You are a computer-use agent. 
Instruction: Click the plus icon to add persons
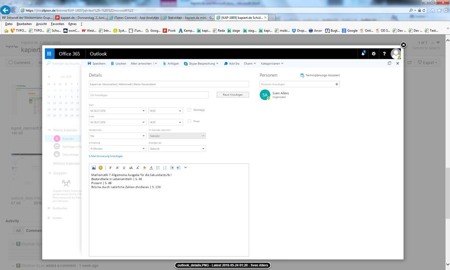tap(337, 84)
